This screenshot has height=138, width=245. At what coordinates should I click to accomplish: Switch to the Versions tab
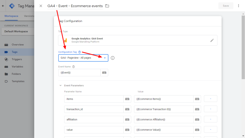coord(29,16)
